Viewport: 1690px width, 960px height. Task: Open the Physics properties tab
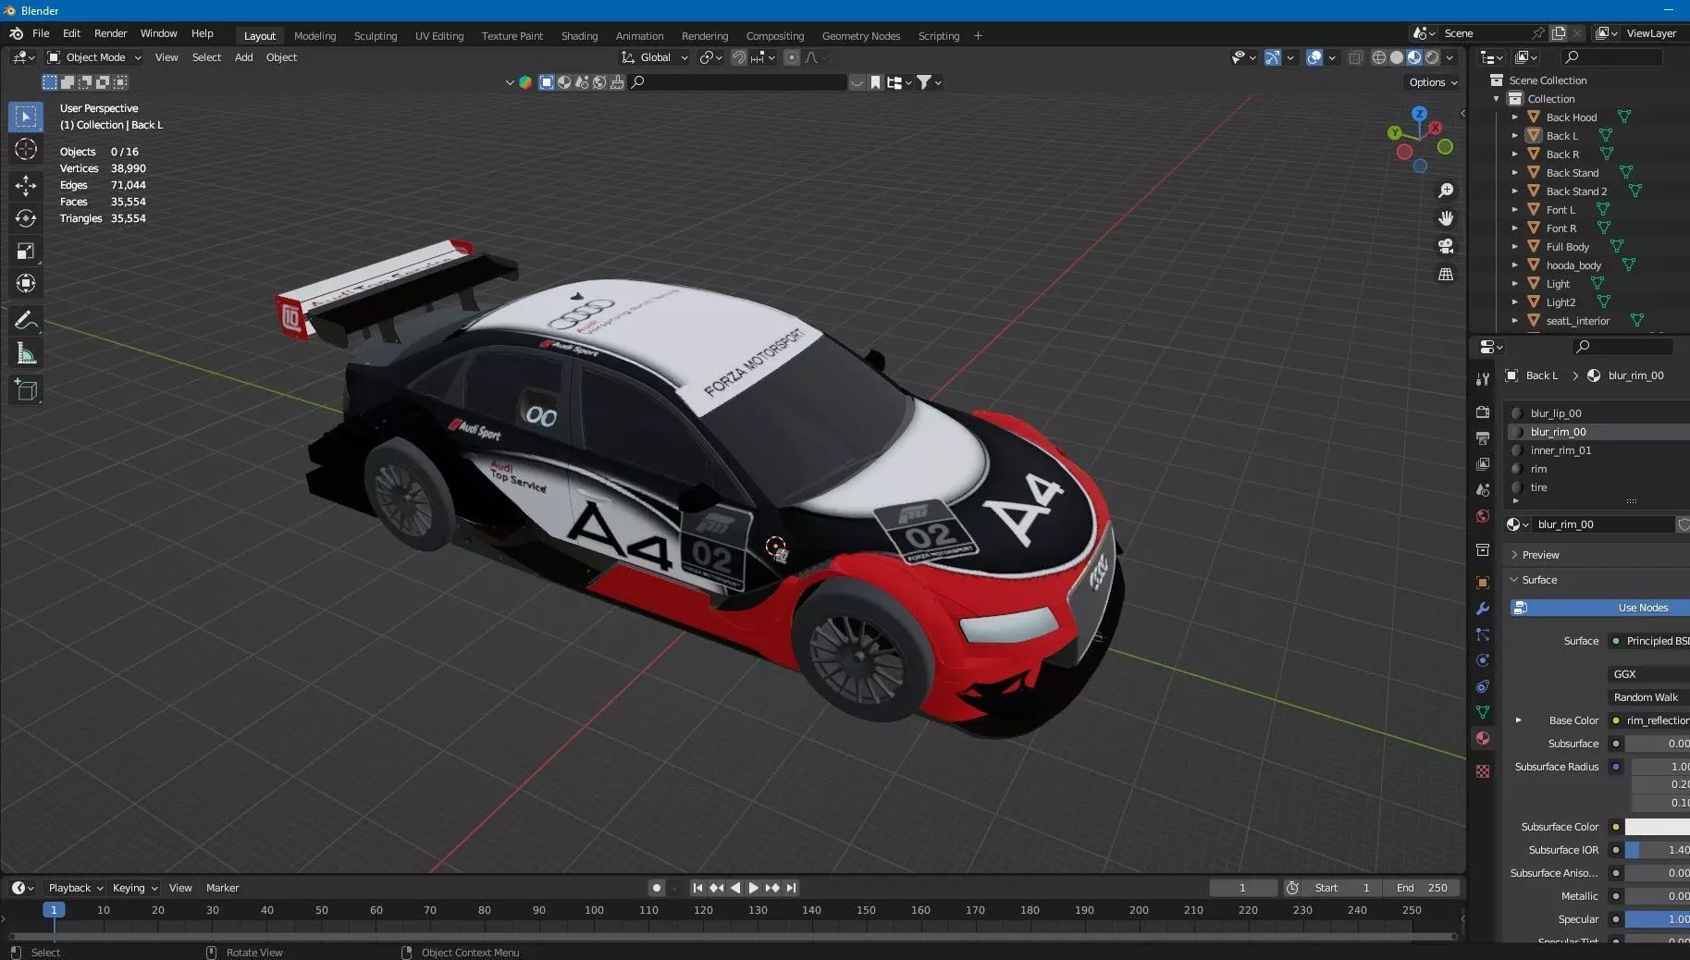tap(1483, 660)
